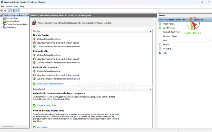Click the Connection Security Rules tree icon

point(5,25)
